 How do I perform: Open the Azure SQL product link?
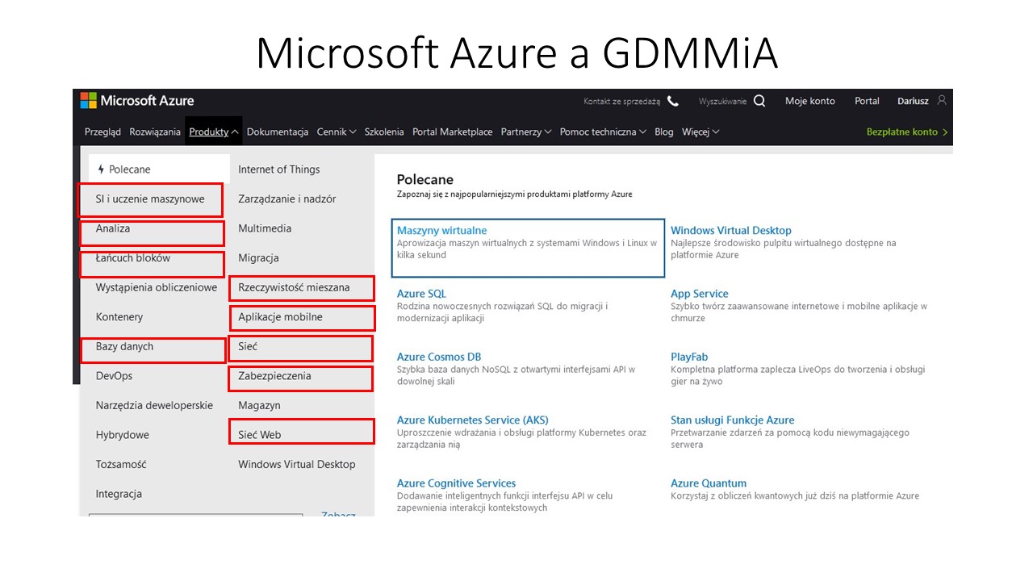coord(421,294)
